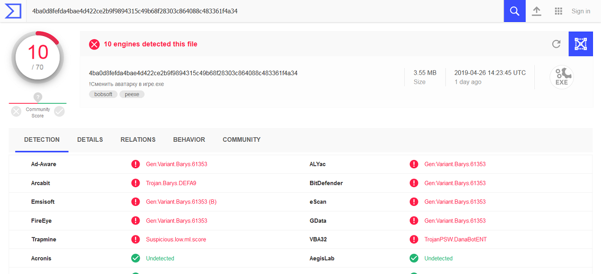The image size is (601, 274).
Task: Select the file hash text in the summary
Action: [x=193, y=73]
